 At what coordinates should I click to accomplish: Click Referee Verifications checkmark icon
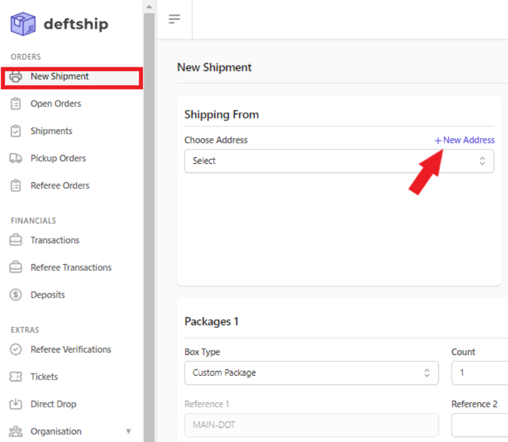(x=15, y=349)
